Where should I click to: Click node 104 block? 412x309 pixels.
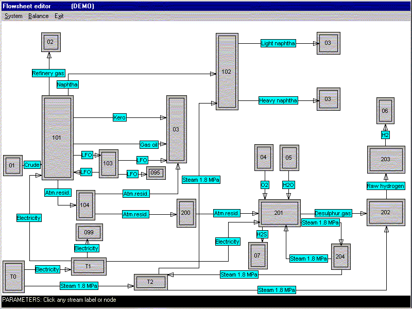tap(86, 204)
